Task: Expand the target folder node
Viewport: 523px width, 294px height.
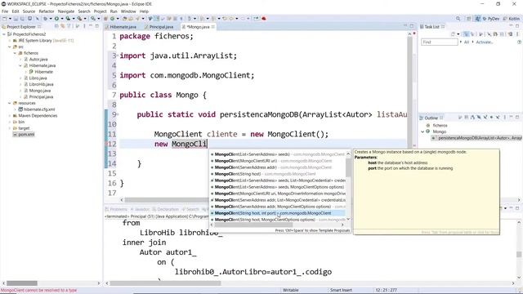Action: tap(10, 128)
